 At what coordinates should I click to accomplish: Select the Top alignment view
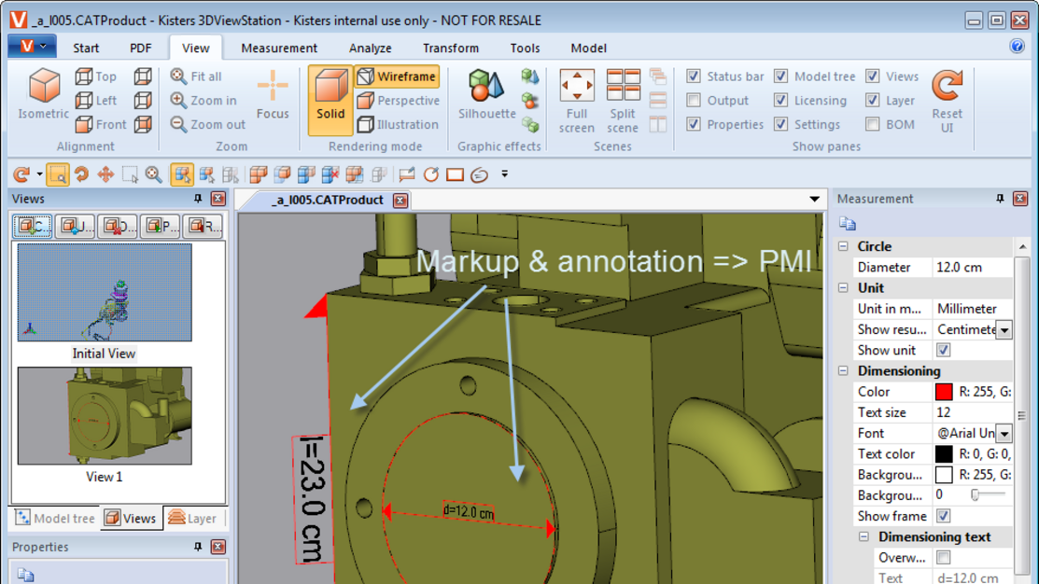coord(96,76)
